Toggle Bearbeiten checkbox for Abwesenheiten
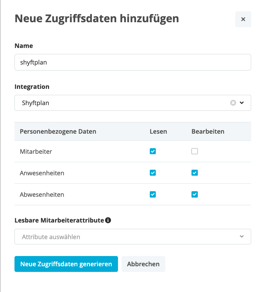The image size is (260, 292). pos(195,194)
